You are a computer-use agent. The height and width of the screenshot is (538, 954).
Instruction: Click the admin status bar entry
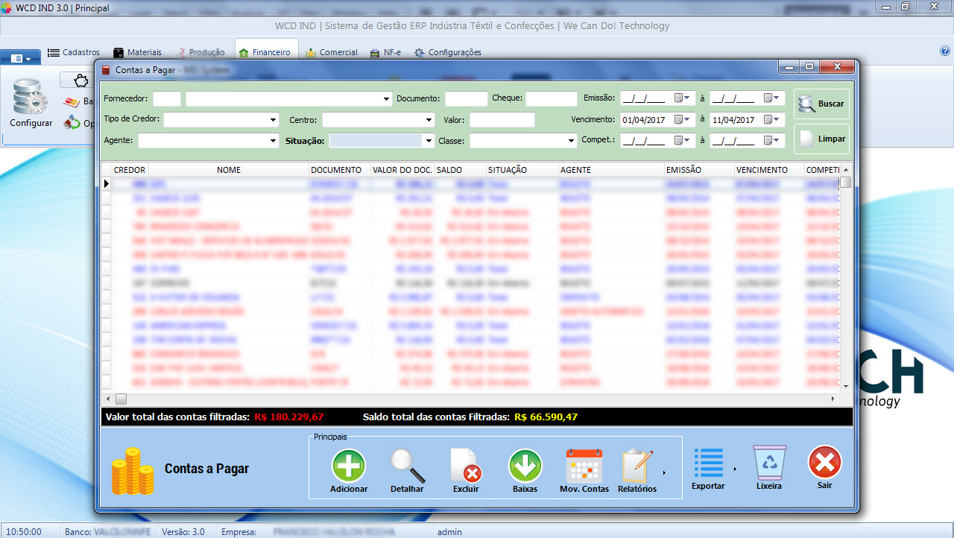449,532
